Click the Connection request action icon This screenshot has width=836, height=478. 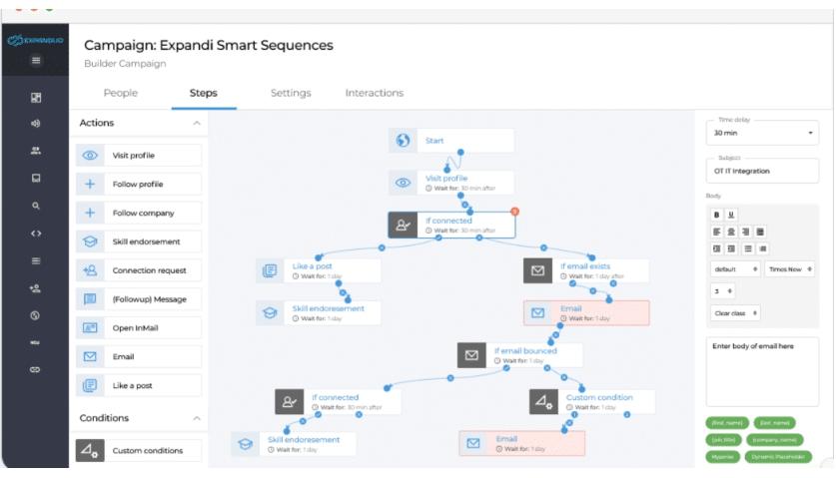tap(90, 270)
